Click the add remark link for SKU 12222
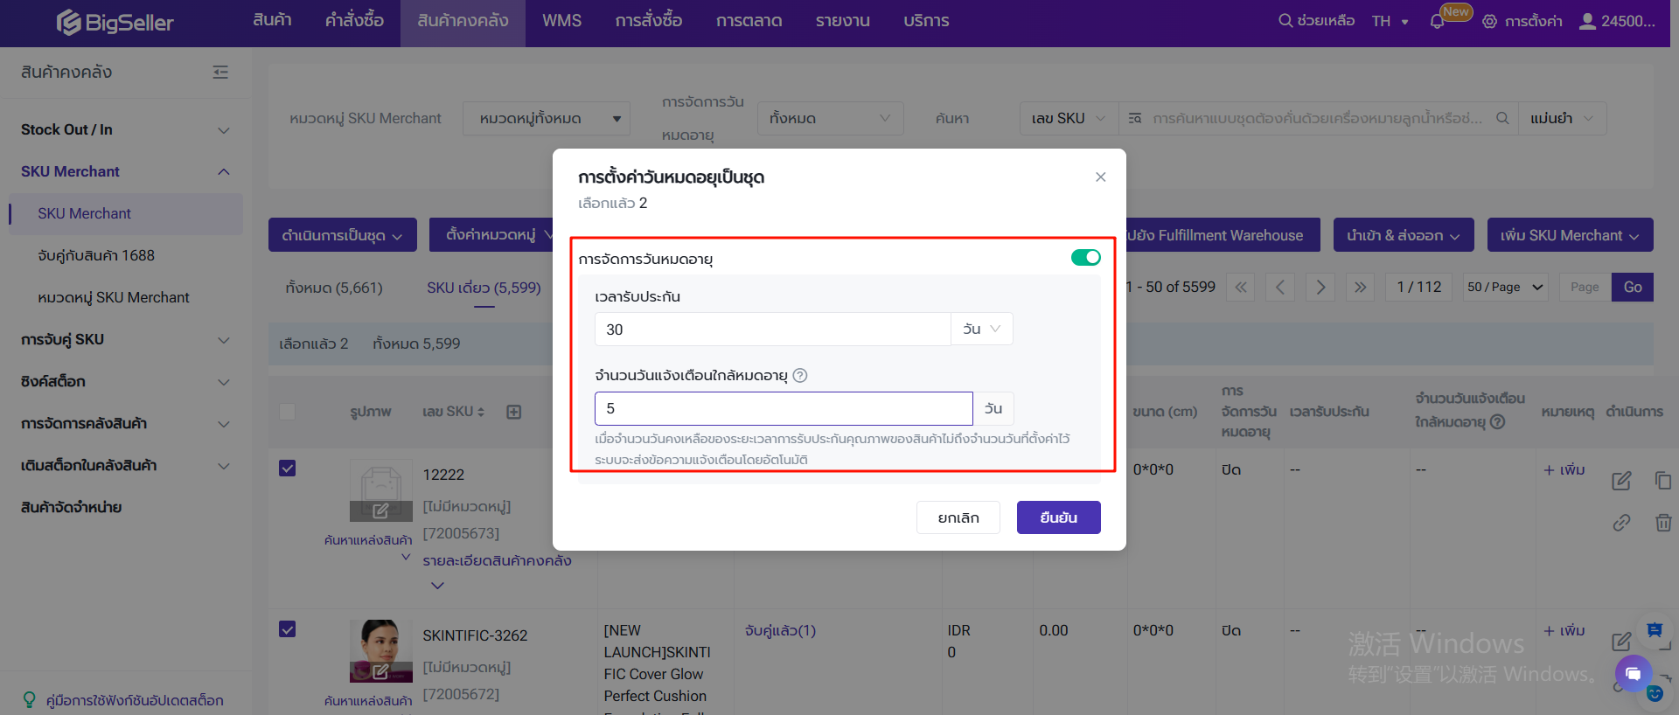The height and width of the screenshot is (715, 1679). tap(1564, 469)
